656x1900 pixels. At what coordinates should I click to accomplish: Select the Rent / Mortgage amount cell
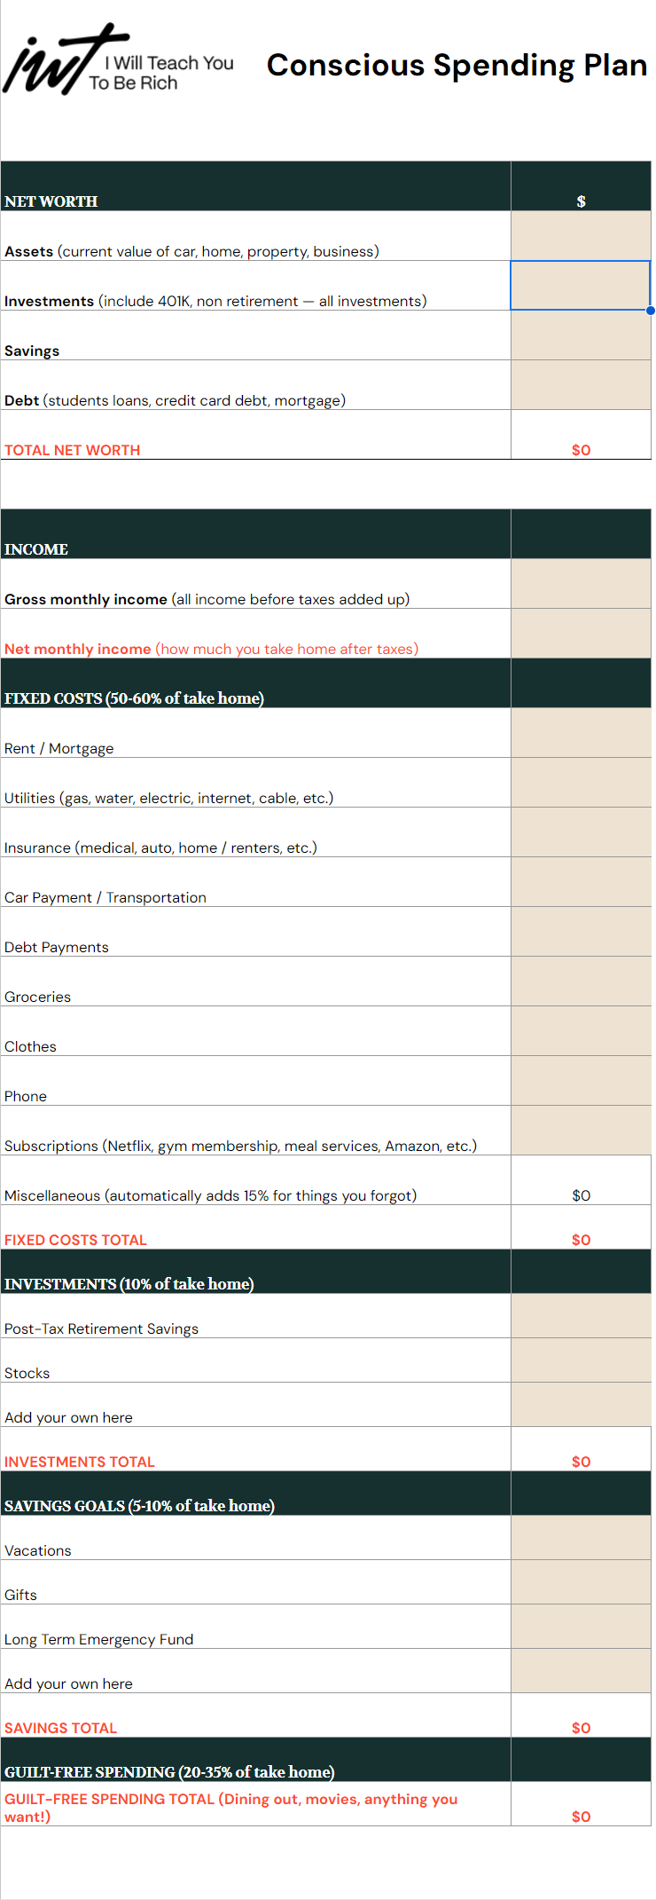coord(581,733)
